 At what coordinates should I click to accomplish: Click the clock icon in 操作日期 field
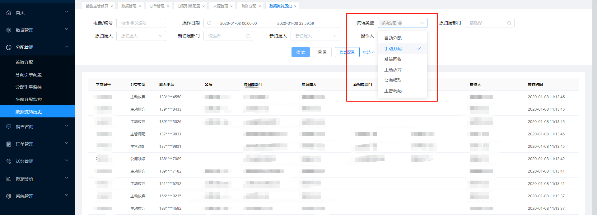209,23
